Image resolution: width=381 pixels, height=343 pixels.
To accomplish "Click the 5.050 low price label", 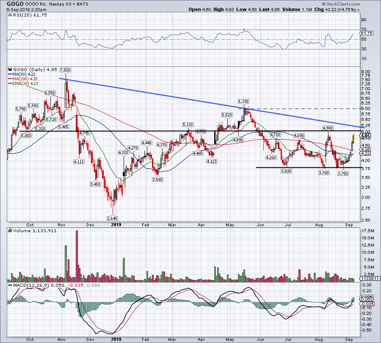I will (x=26, y=135).
